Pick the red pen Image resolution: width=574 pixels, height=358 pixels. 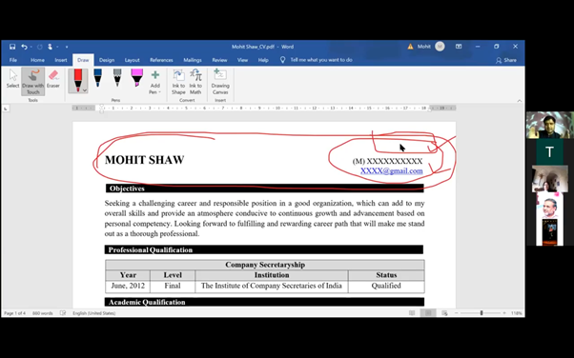[77, 80]
